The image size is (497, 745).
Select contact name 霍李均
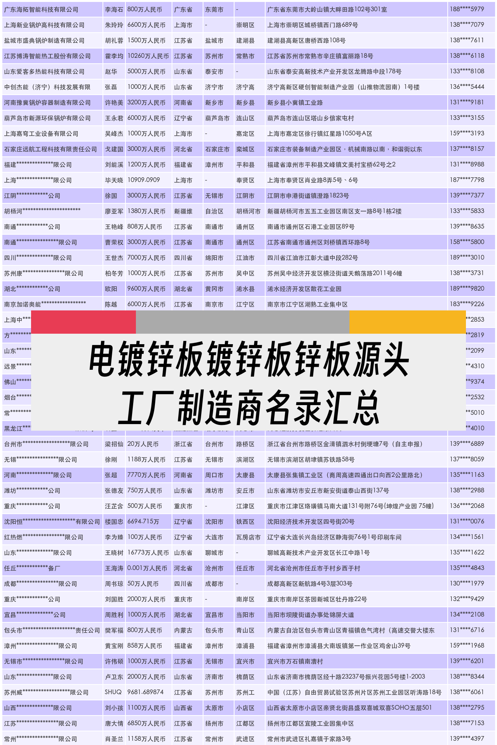point(114,56)
